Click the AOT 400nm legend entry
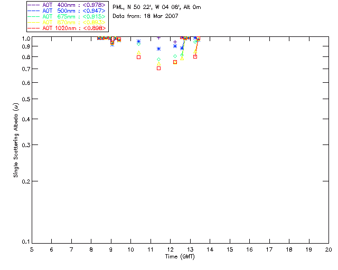The width and height of the screenshot is (338, 270). (x=67, y=5)
